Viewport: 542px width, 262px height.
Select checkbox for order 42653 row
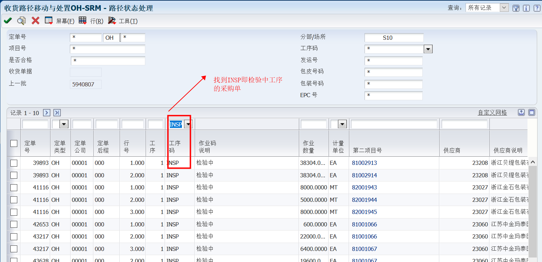[14, 224]
